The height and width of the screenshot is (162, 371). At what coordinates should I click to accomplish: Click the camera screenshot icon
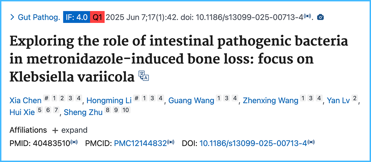pyautogui.click(x=321, y=17)
